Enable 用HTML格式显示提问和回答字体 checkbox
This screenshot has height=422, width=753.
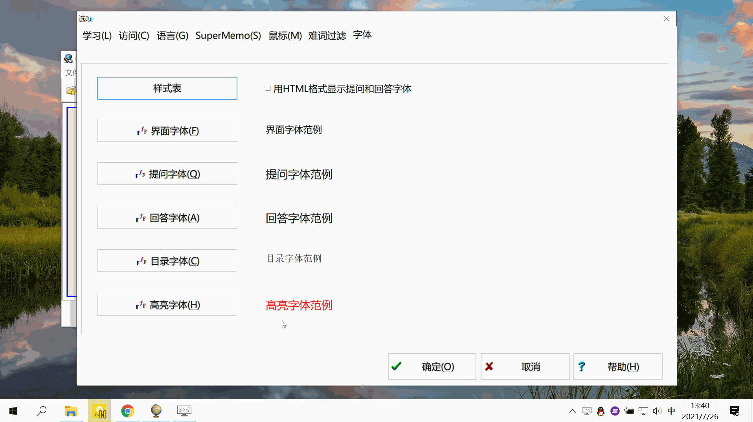click(x=268, y=88)
